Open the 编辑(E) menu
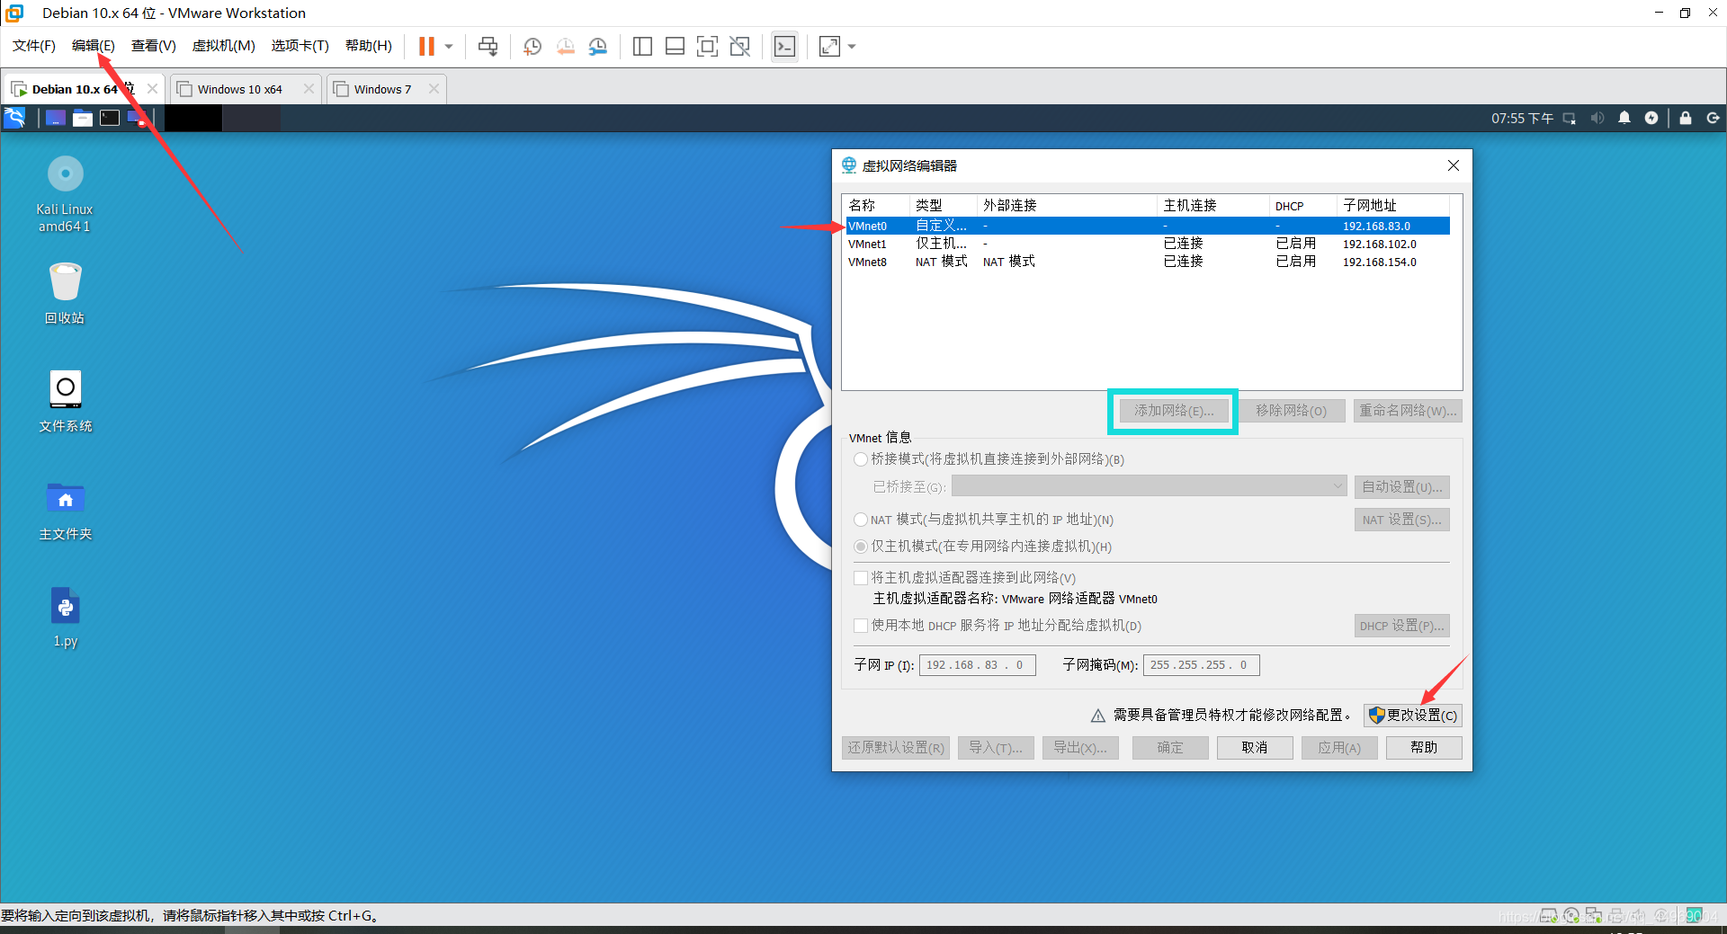The image size is (1727, 934). pos(94,46)
